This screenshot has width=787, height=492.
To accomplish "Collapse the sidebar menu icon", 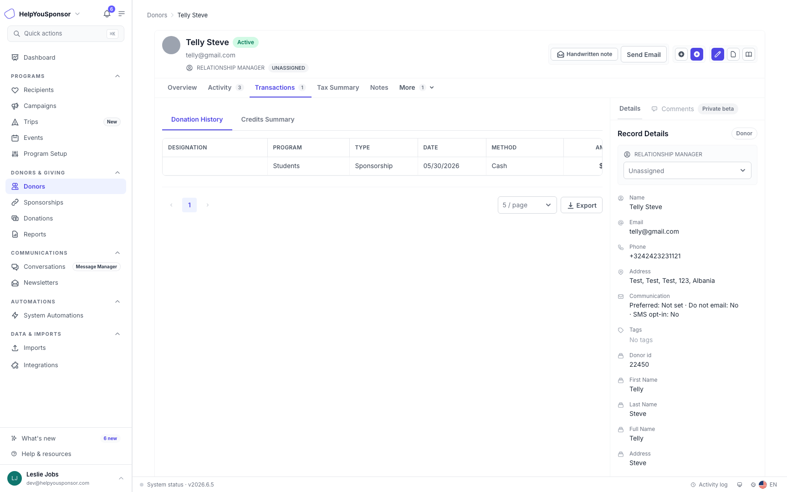I will tap(122, 14).
